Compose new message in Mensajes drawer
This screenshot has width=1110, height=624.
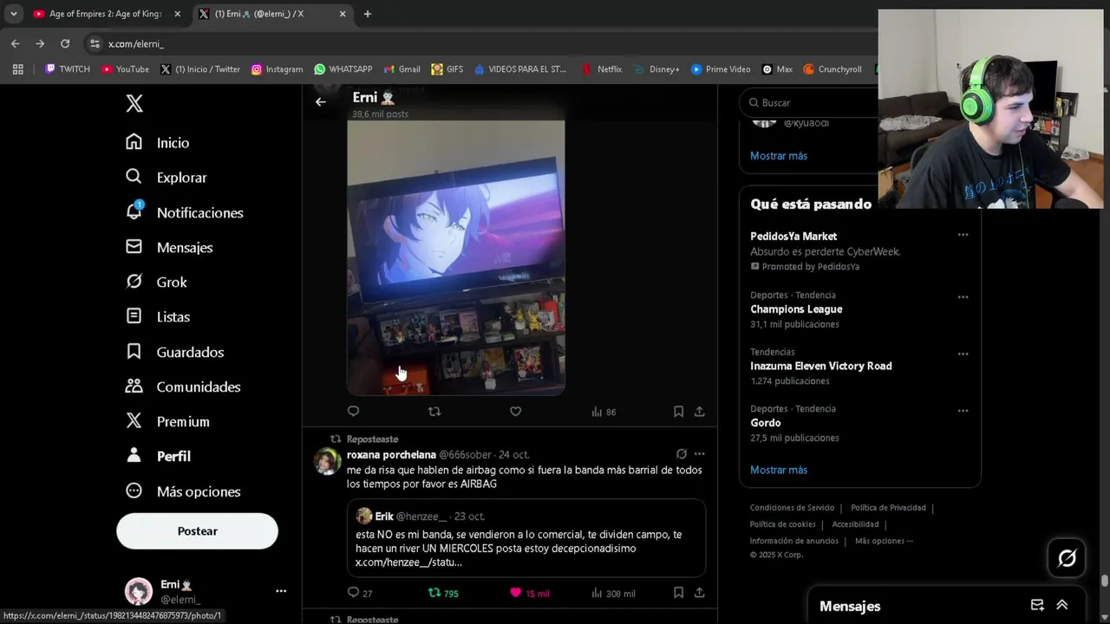[x=1037, y=605]
